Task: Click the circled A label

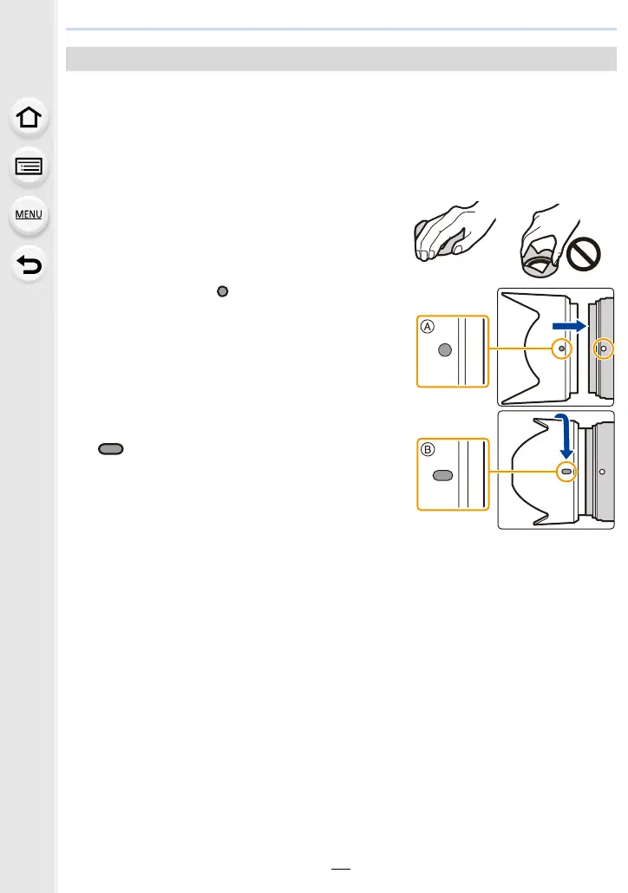Action: pyautogui.click(x=428, y=326)
